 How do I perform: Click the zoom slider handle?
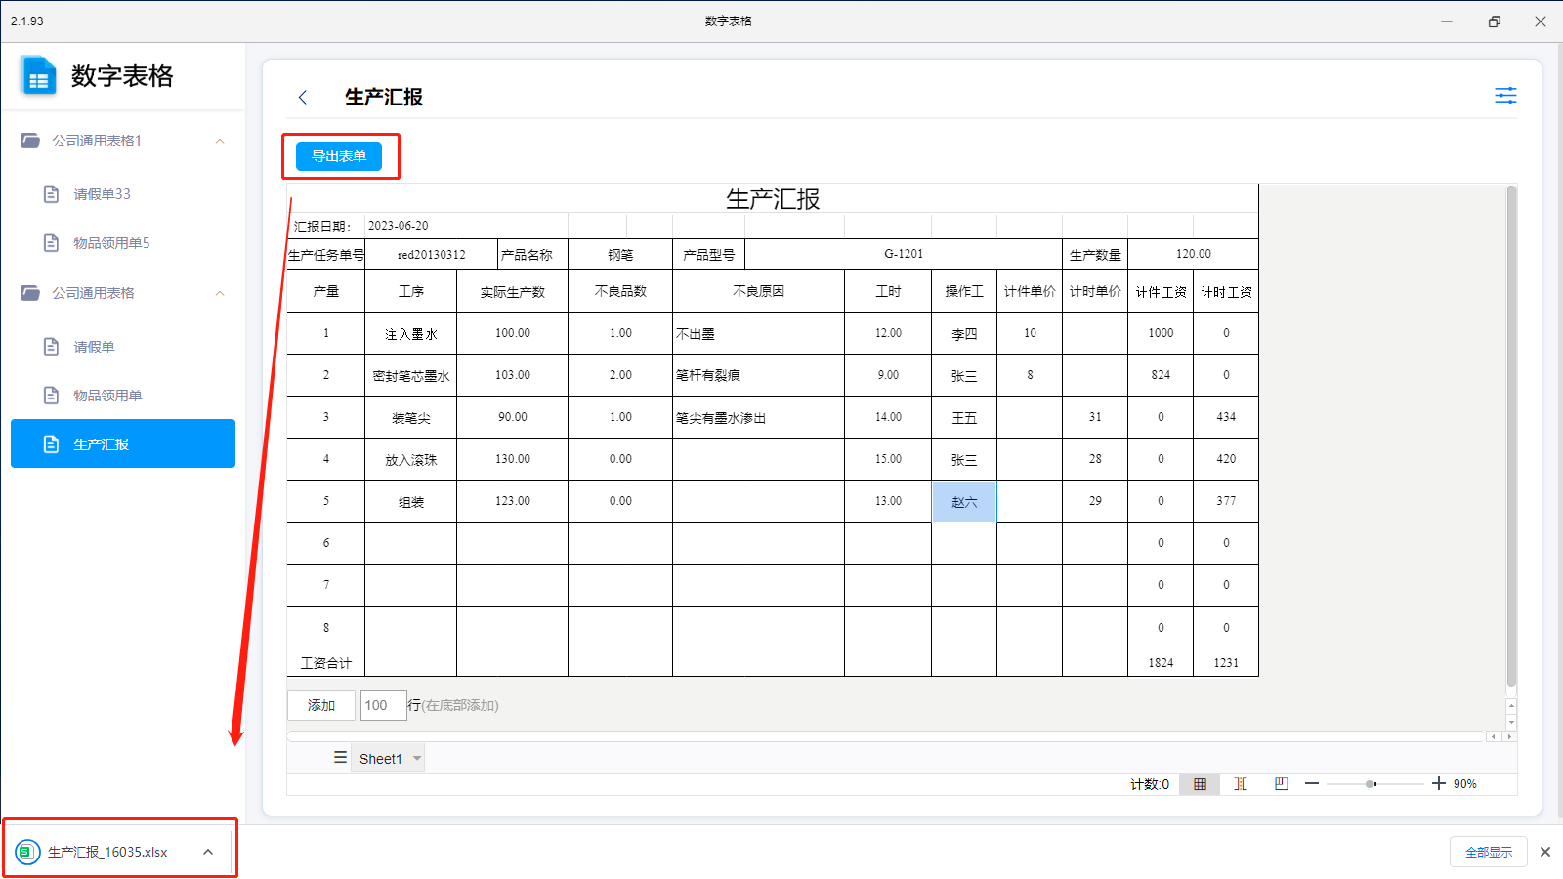coord(1372,784)
